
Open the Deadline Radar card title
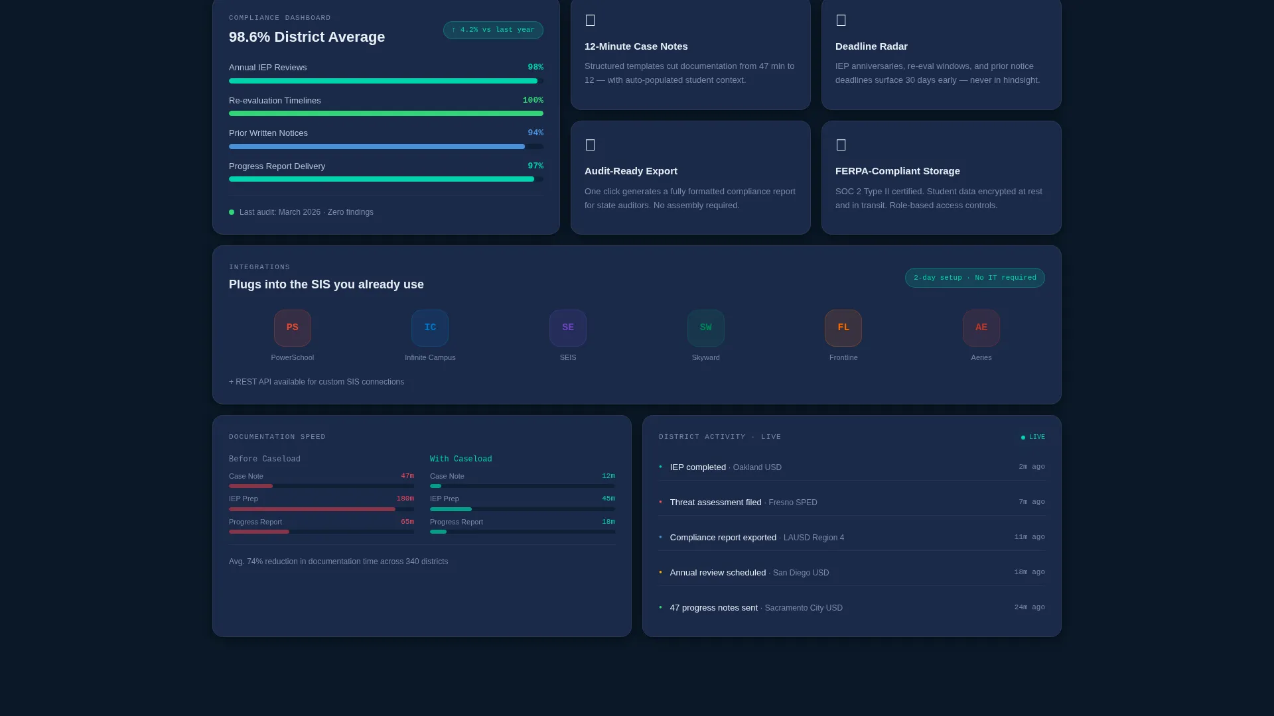[871, 46]
